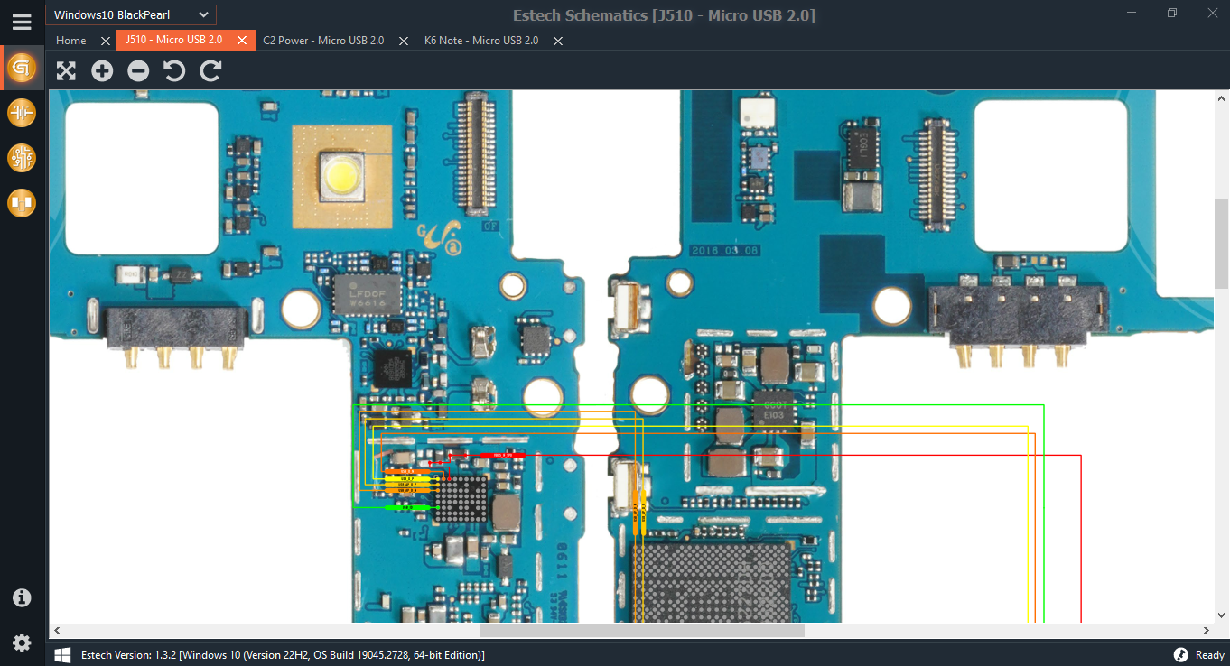Click the Windows logo in status bar
This screenshot has width=1230, height=666.
(62, 654)
